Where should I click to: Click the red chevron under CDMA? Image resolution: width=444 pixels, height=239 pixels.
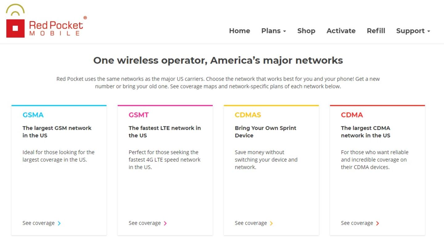[x=377, y=223]
